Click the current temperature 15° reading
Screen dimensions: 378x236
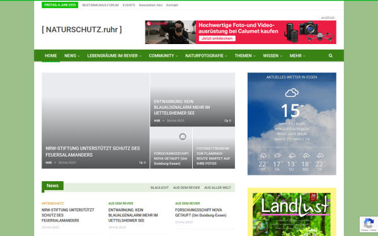point(292,111)
